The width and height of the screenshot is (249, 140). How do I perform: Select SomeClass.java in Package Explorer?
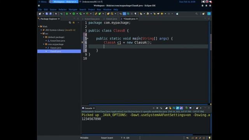[58, 40]
